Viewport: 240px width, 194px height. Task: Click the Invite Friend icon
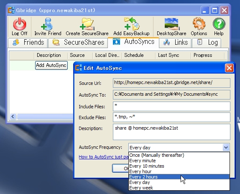tap(47, 24)
